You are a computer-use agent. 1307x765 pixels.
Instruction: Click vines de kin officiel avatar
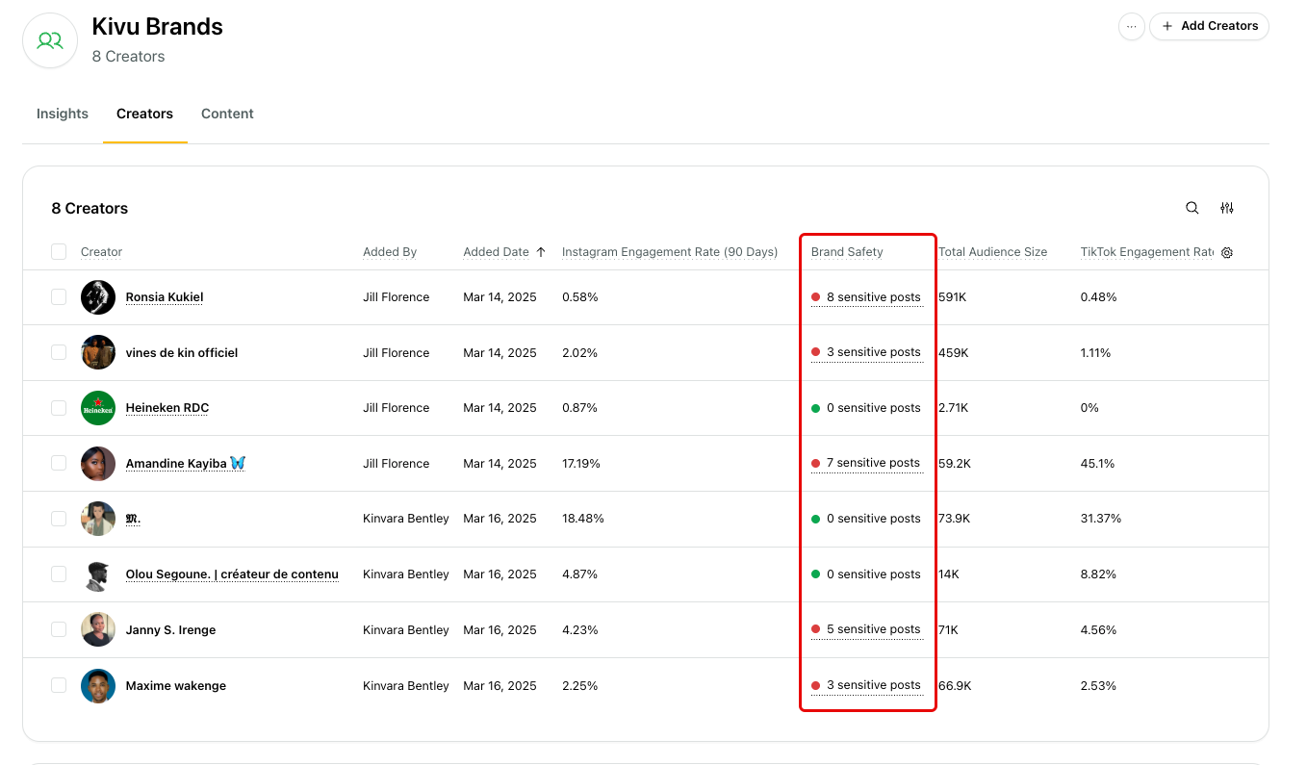98,352
